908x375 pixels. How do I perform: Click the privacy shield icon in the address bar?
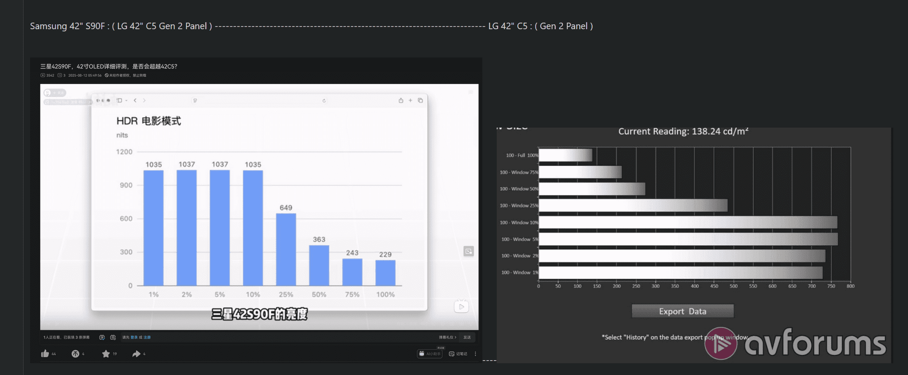[x=195, y=101]
